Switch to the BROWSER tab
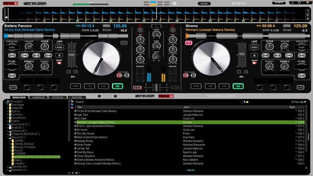The height and width of the screenshot is (176, 313). [x=19, y=98]
